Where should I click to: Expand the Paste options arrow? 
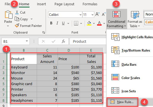click(8, 26)
